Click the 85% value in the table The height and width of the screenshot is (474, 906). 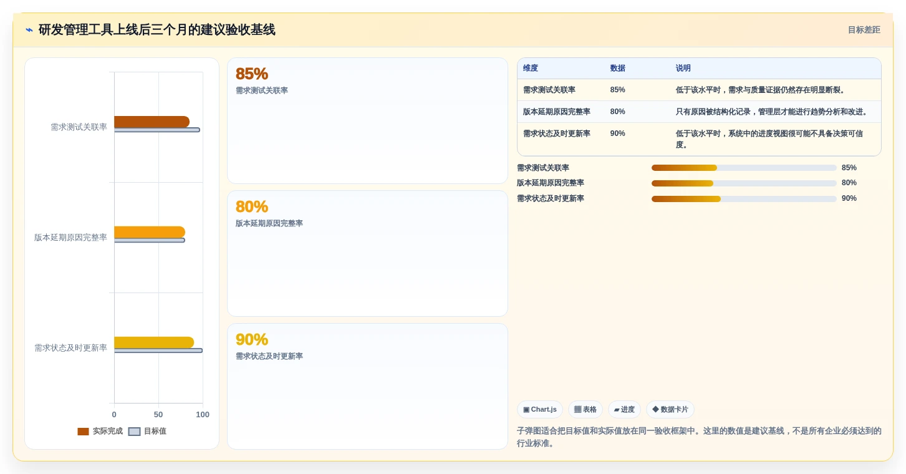[x=618, y=90]
